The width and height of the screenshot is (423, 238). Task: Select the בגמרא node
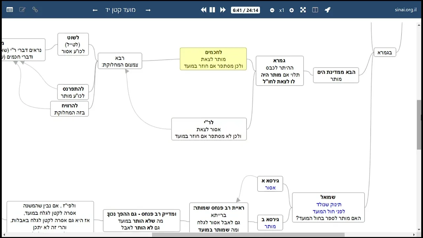tap(385, 52)
